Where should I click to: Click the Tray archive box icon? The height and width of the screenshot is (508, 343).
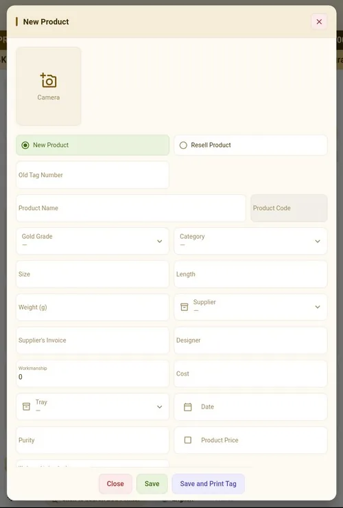[26, 406]
